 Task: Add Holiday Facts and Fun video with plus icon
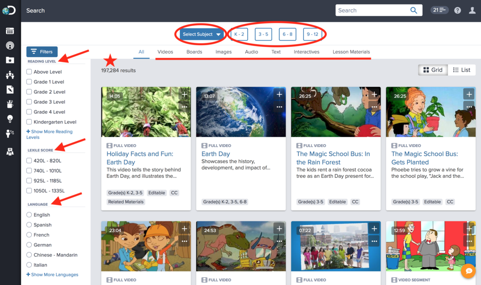tap(184, 94)
